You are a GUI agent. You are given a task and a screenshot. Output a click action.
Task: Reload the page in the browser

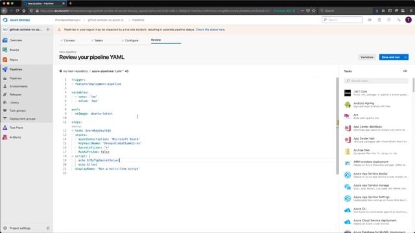tap(18, 11)
